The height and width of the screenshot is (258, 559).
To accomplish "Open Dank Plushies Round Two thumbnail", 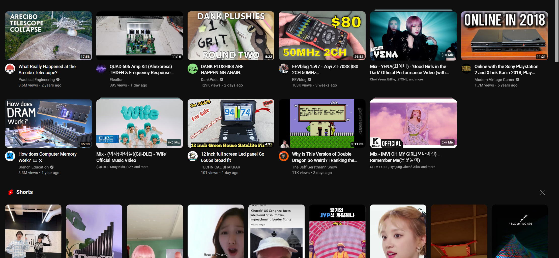I will pos(231,36).
